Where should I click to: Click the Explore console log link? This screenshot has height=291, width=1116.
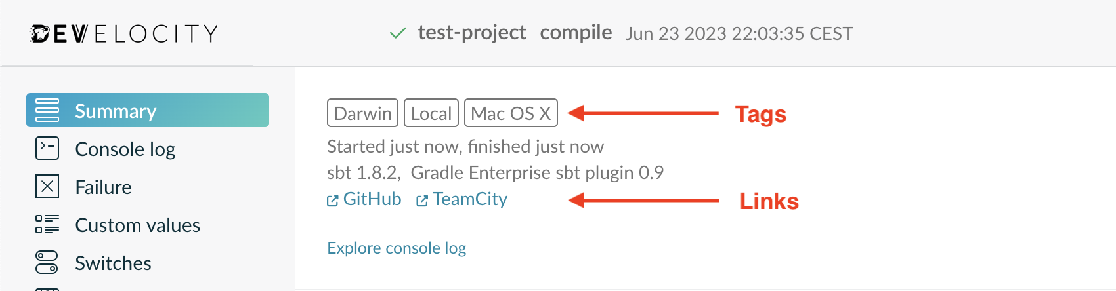coord(397,248)
